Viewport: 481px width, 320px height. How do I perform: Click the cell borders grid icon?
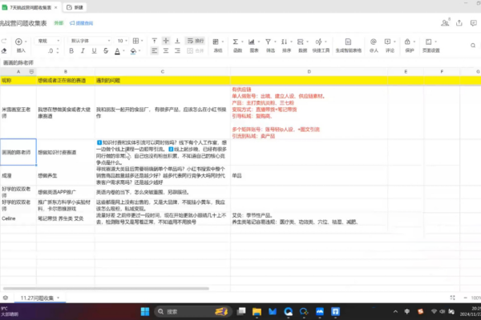(135, 41)
